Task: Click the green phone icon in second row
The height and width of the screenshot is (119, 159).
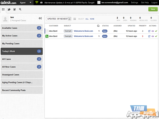Action: click(x=47, y=36)
